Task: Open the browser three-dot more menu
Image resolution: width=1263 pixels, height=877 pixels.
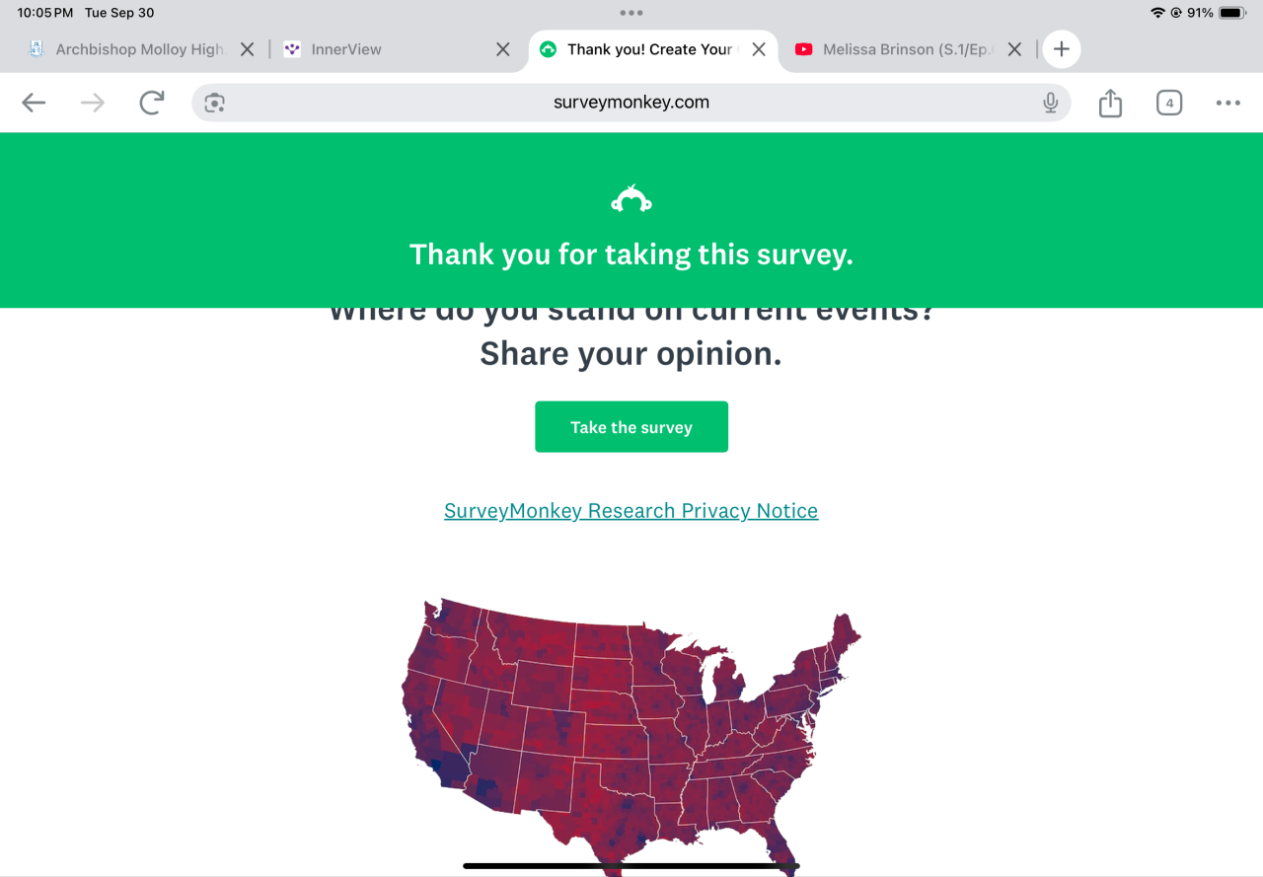Action: coord(1227,103)
